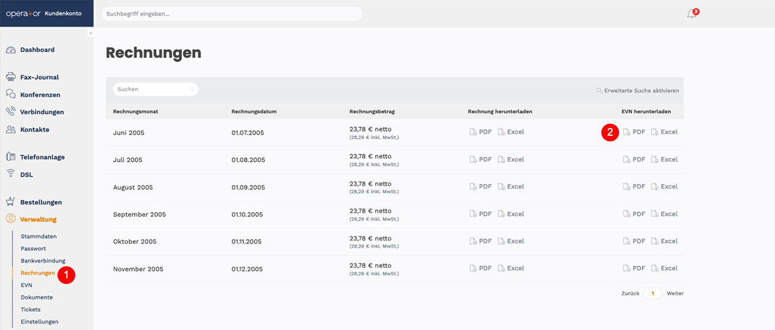The height and width of the screenshot is (330, 775).
Task: Focus the Suchbegriff eingeben search bar
Action: 232,14
